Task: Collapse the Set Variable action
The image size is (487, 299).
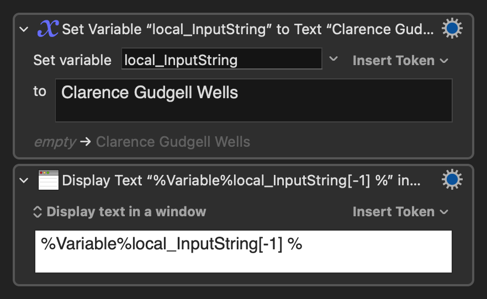Action: pyautogui.click(x=24, y=29)
